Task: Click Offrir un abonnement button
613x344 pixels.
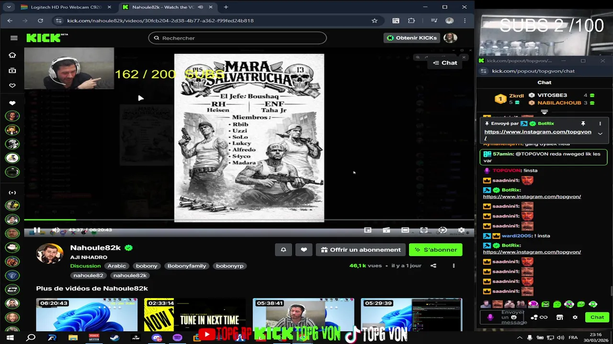Action: [x=361, y=249]
